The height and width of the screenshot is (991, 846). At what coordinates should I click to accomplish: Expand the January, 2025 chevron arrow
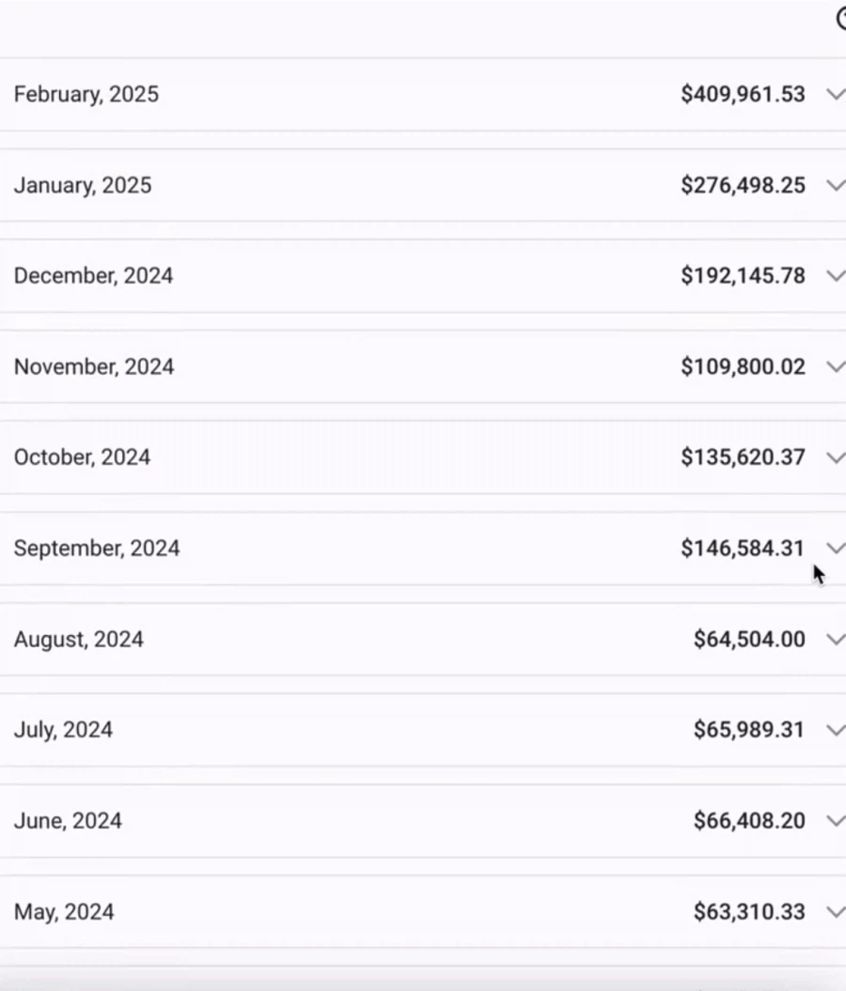pos(835,185)
